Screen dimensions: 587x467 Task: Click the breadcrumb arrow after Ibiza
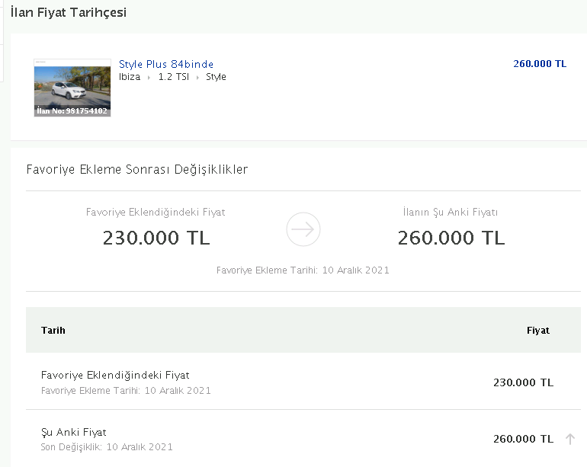pos(149,78)
